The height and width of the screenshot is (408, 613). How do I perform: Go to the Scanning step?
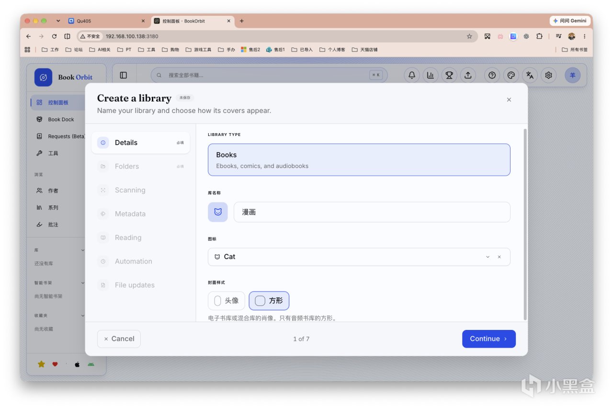[141, 190]
